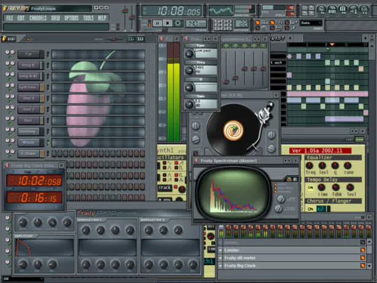This screenshot has height=283, width=377.
Task: Open the EDIT menu
Action: (x=21, y=18)
